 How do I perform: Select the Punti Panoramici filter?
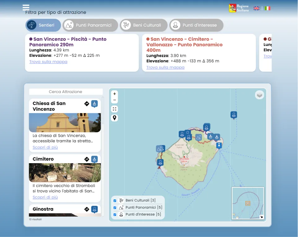point(90,25)
